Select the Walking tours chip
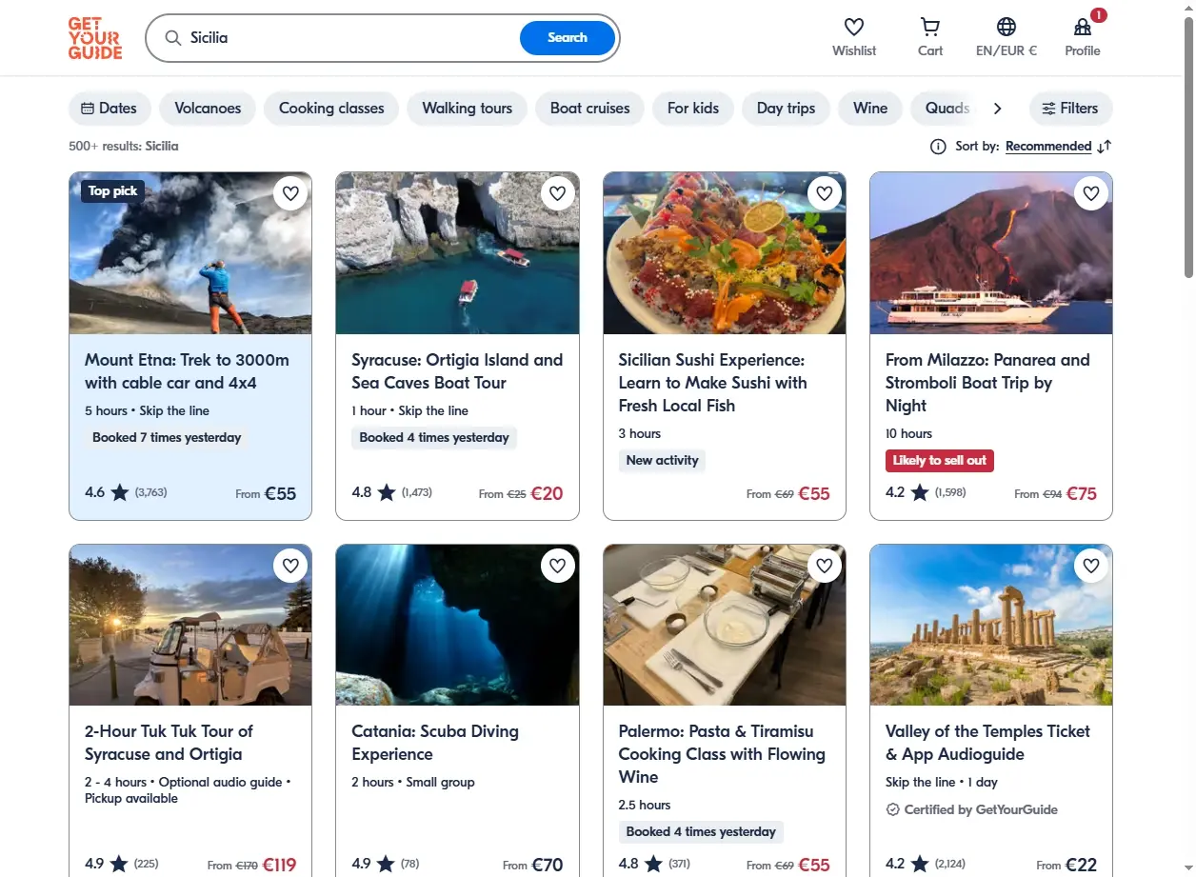This screenshot has width=1196, height=877. pyautogui.click(x=468, y=109)
